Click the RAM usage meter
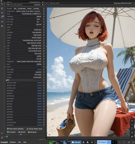 point(52,142)
